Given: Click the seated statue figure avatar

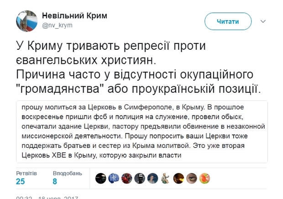Looking at the screenshot, I should click(167, 177).
